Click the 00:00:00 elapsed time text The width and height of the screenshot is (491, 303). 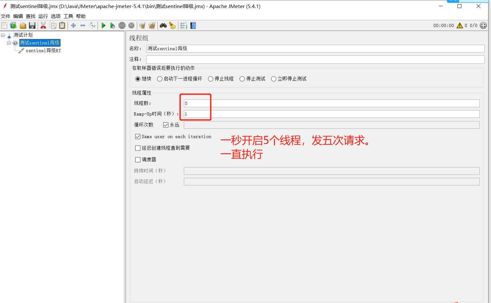[444, 25]
